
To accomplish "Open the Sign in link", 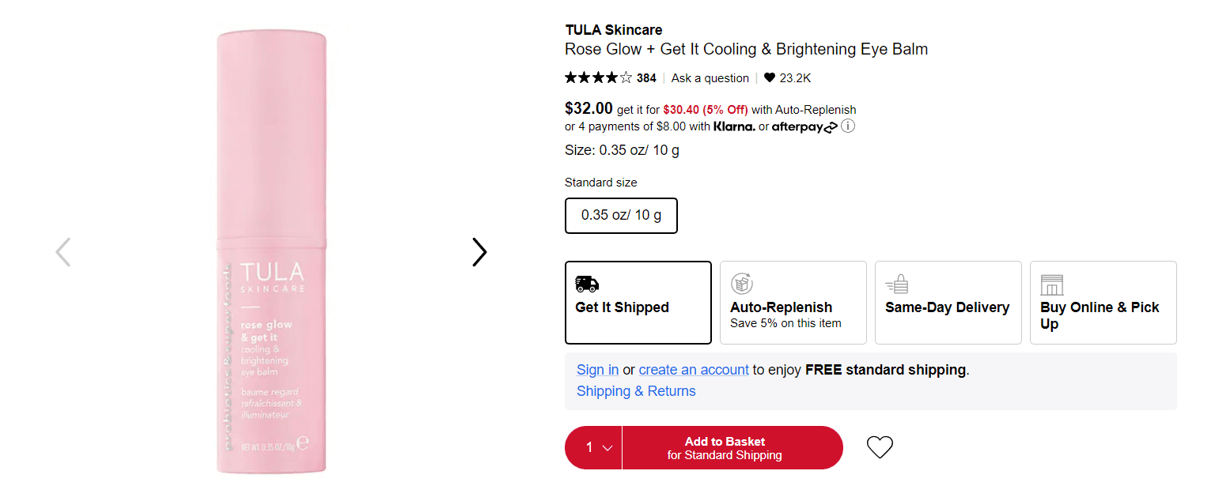I will click(597, 370).
